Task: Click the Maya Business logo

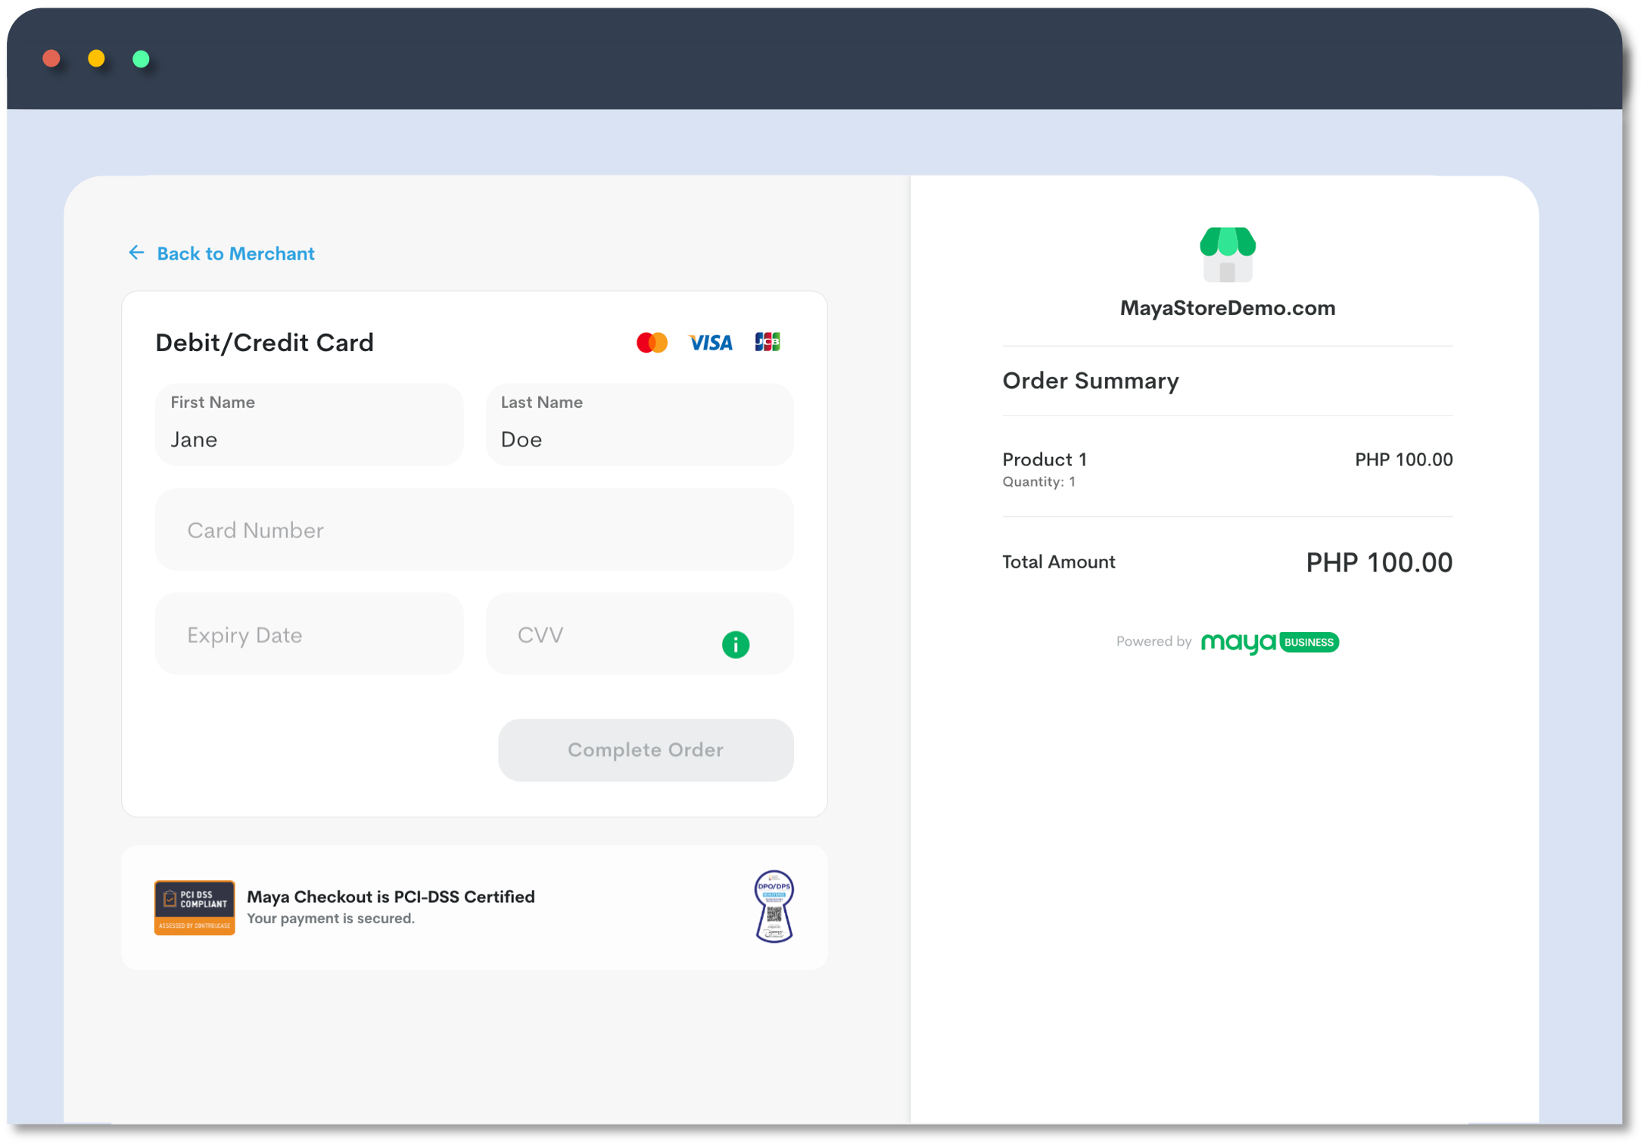Action: point(1270,642)
